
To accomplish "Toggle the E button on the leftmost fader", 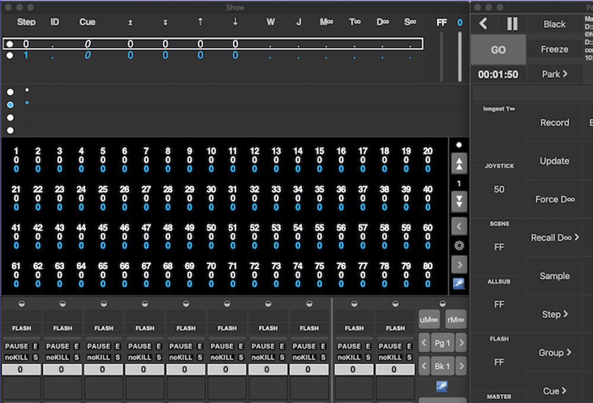I will (x=36, y=346).
